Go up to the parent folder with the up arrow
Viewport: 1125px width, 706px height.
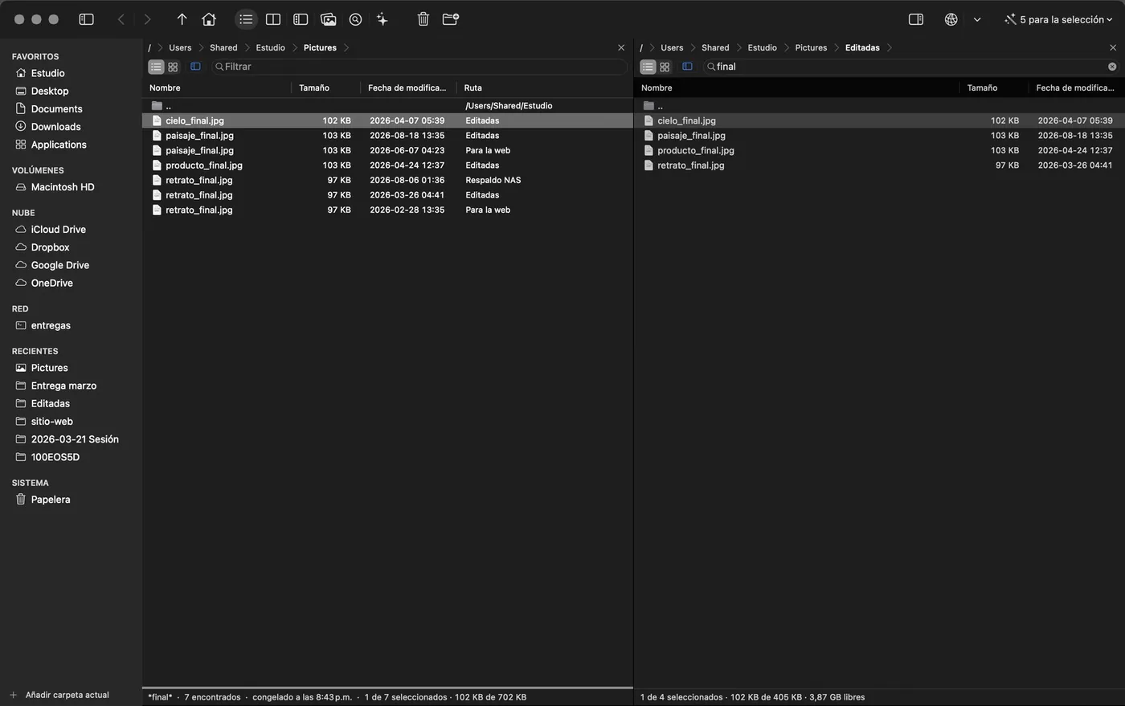pyautogui.click(x=182, y=19)
